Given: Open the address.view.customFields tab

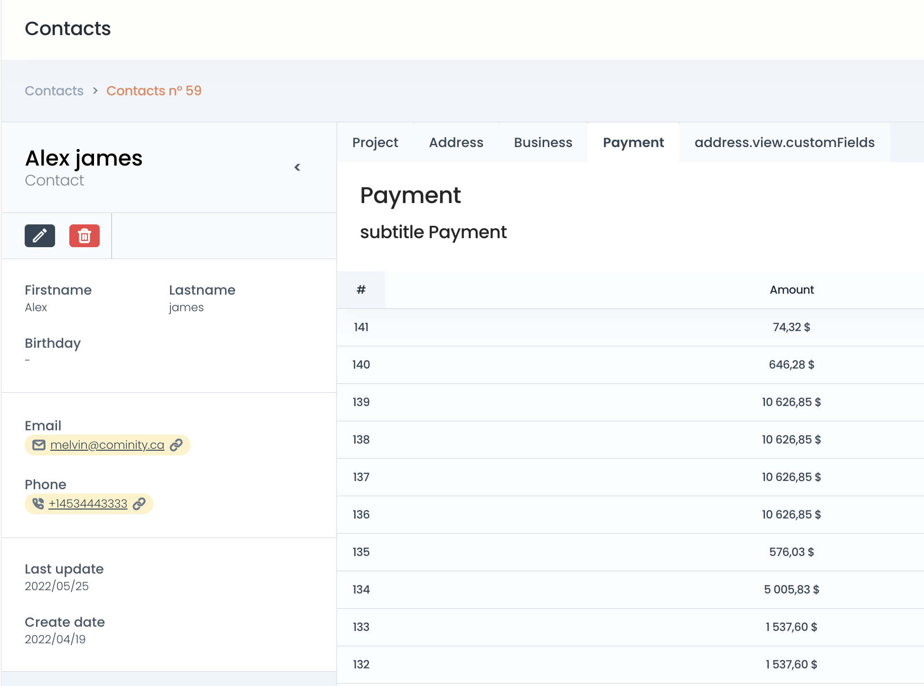Looking at the screenshot, I should point(784,142).
